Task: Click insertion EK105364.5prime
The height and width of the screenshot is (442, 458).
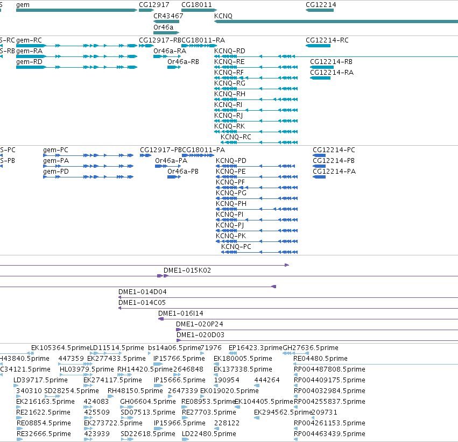Action: pos(60,348)
